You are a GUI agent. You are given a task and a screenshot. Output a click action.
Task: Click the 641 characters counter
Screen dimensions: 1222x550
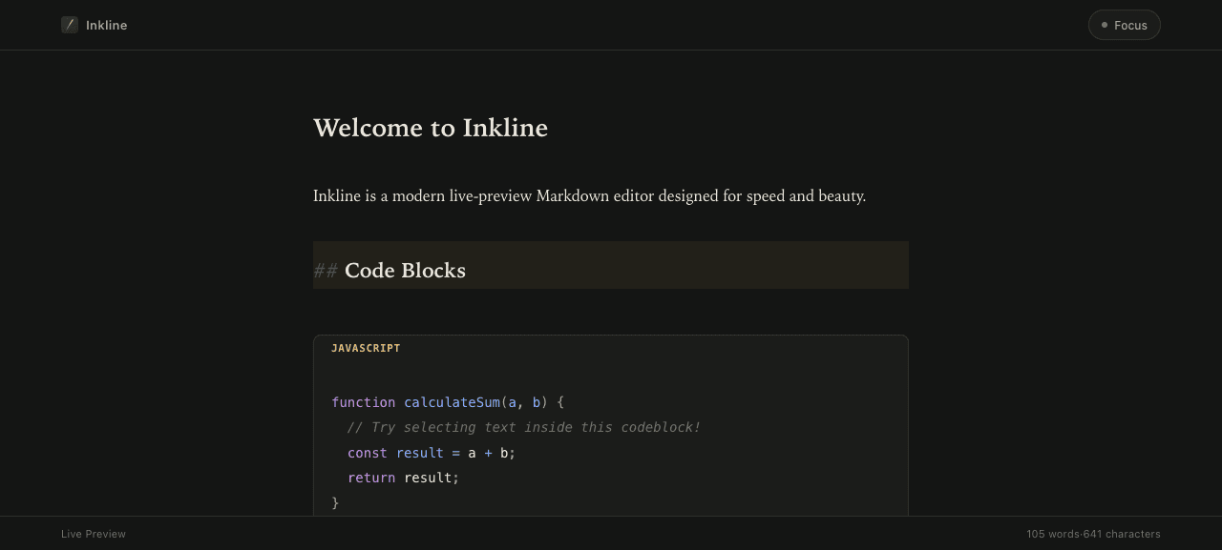click(1122, 534)
